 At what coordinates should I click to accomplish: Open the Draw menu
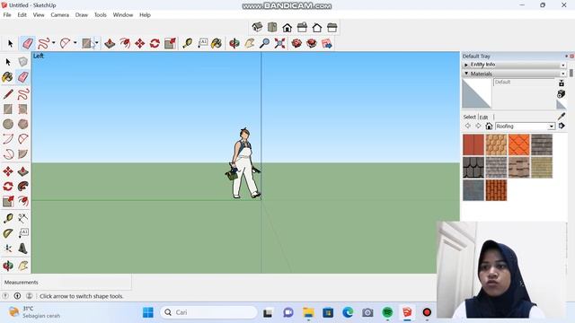(82, 15)
